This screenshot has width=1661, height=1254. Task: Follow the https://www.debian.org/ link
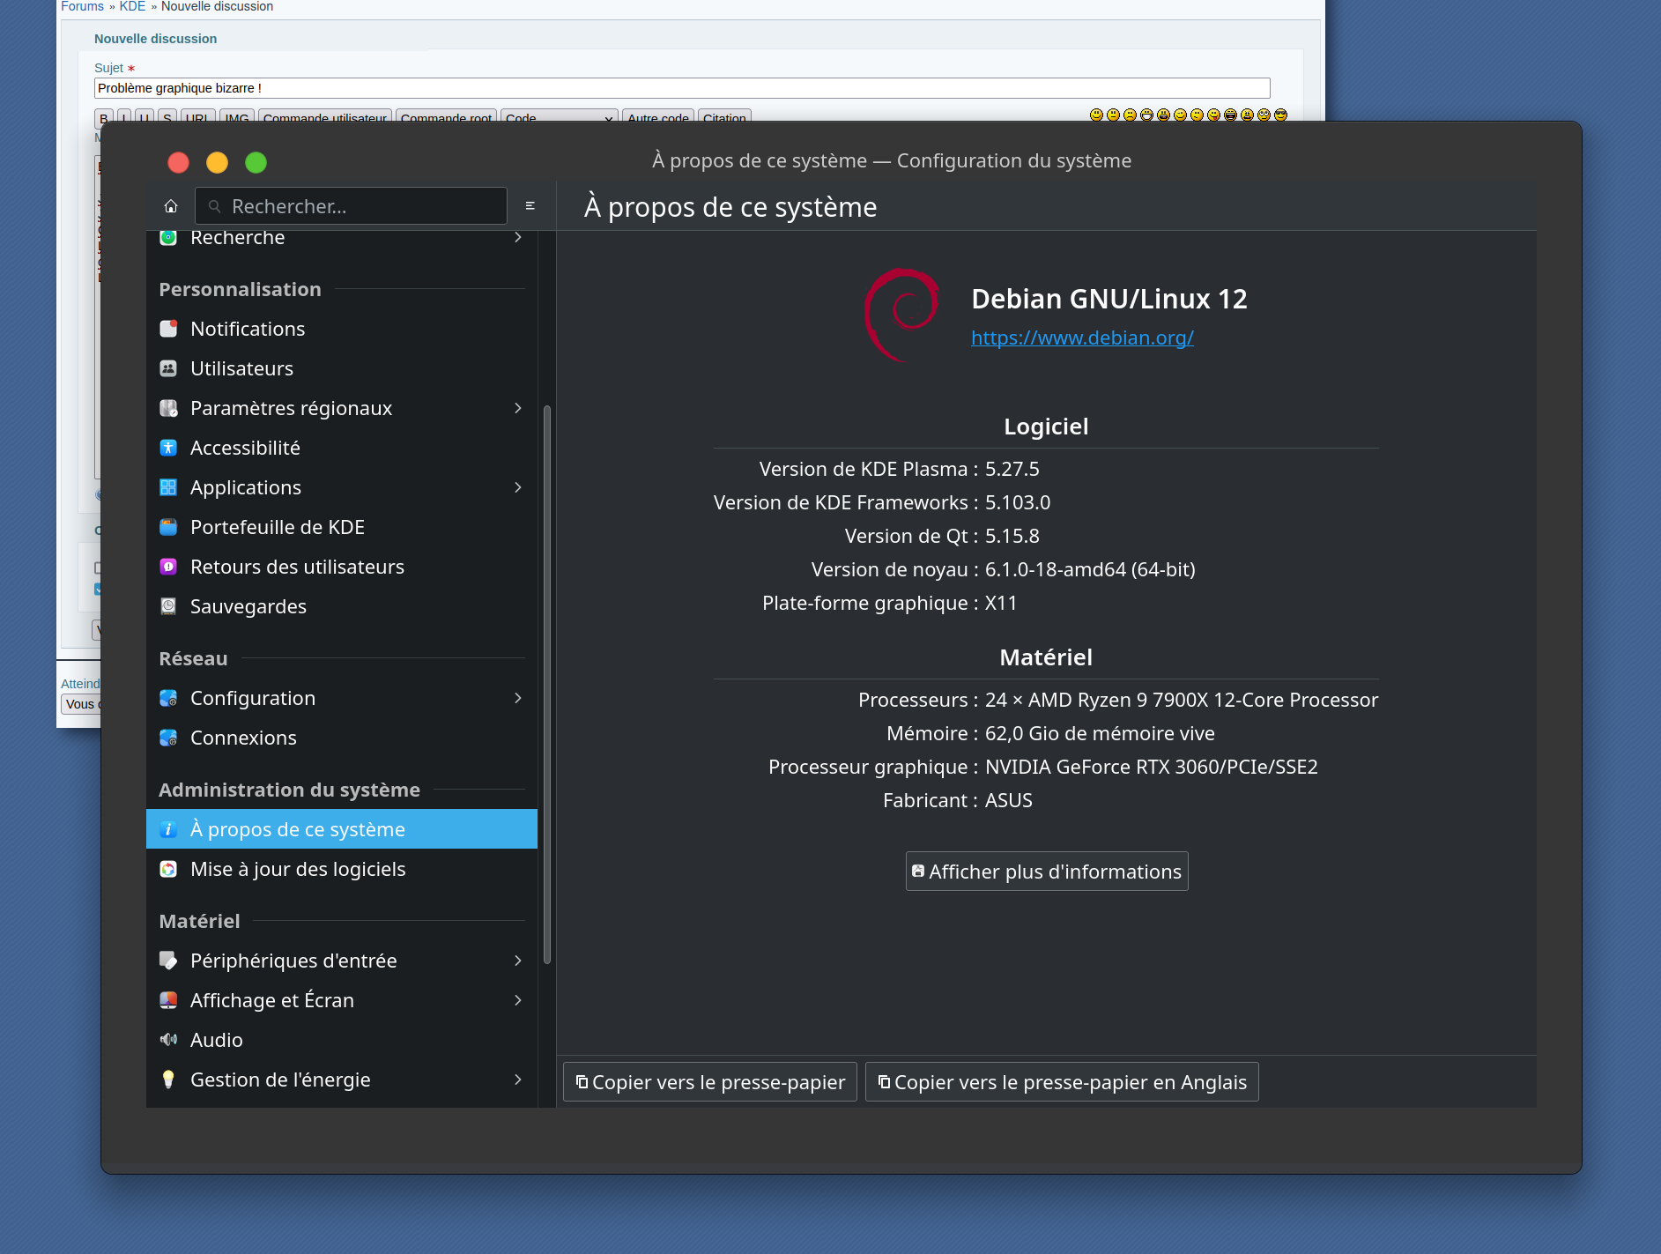[x=1081, y=338]
